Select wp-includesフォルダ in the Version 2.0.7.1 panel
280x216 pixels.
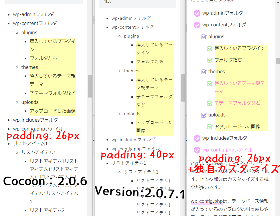pyautogui.click(x=133, y=140)
